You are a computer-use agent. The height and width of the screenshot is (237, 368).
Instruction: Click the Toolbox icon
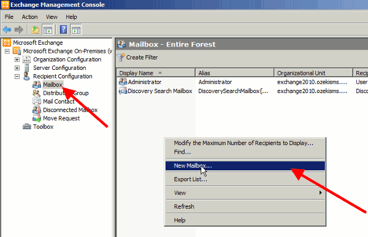pyautogui.click(x=27, y=127)
